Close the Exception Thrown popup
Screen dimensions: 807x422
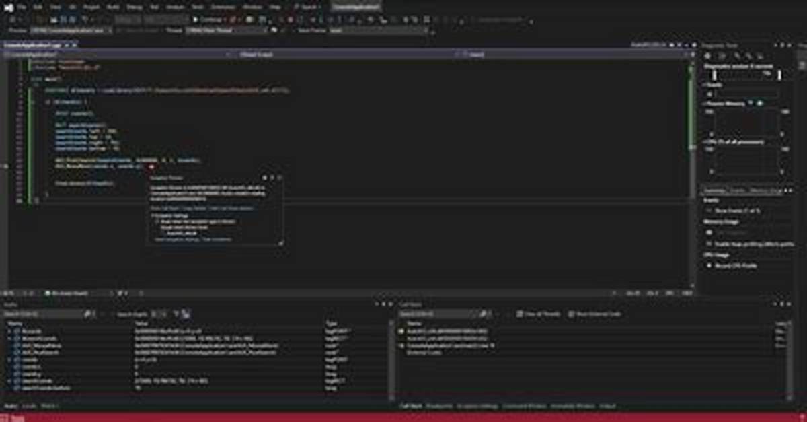point(279,178)
